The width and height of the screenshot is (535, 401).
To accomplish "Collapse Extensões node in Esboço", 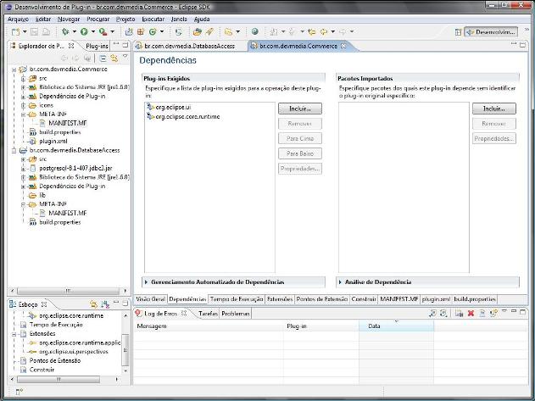I will pos(14,334).
